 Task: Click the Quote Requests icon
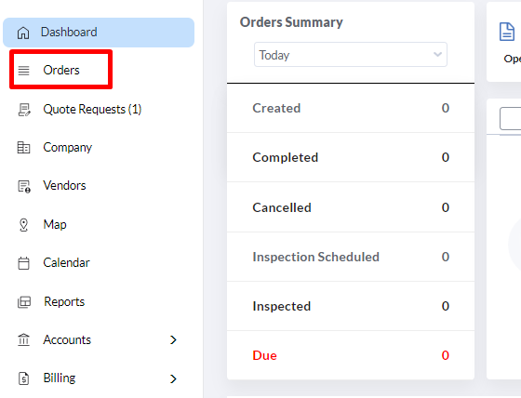coord(24,110)
